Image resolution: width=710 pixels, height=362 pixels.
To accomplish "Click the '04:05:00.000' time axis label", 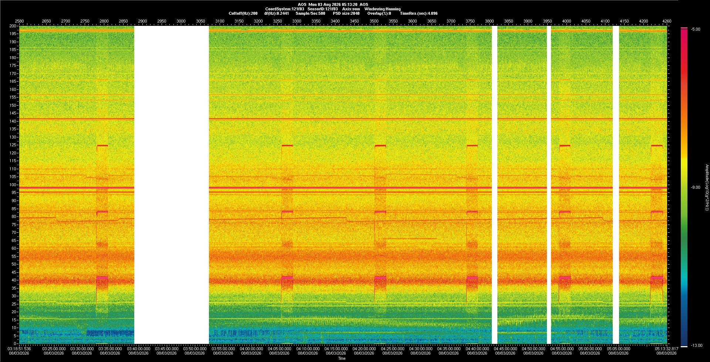I will [x=279, y=348].
